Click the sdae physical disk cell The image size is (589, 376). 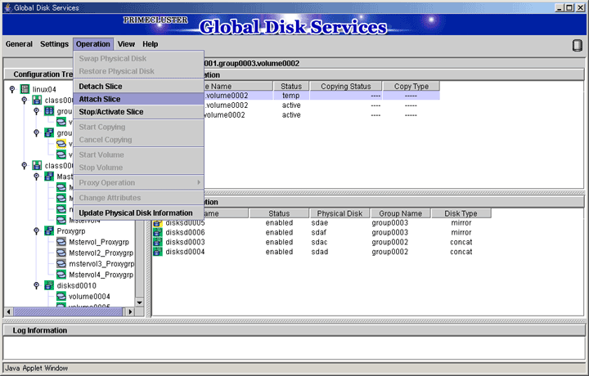(320, 223)
